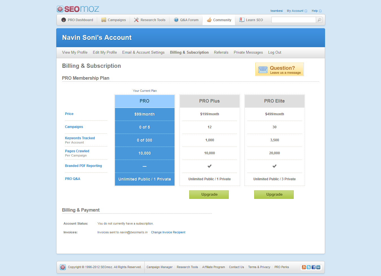Select Log Out in account navigation

tap(275, 53)
